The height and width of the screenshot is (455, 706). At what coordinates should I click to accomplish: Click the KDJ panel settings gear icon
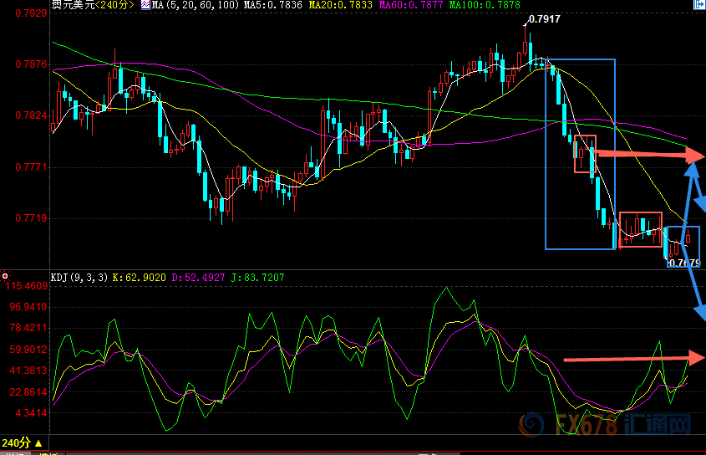[5, 275]
